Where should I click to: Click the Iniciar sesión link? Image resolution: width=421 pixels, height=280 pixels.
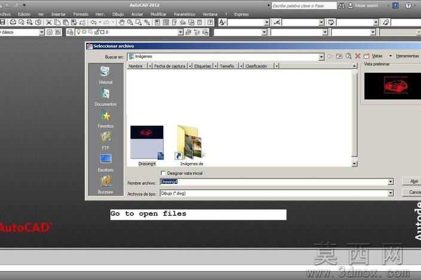(366, 5)
